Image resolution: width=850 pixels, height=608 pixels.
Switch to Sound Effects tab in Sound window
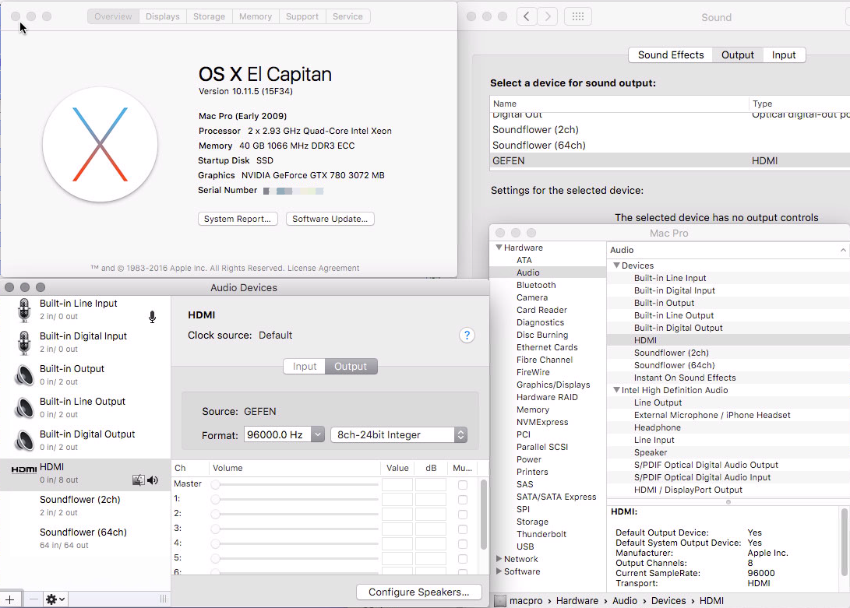click(x=671, y=55)
